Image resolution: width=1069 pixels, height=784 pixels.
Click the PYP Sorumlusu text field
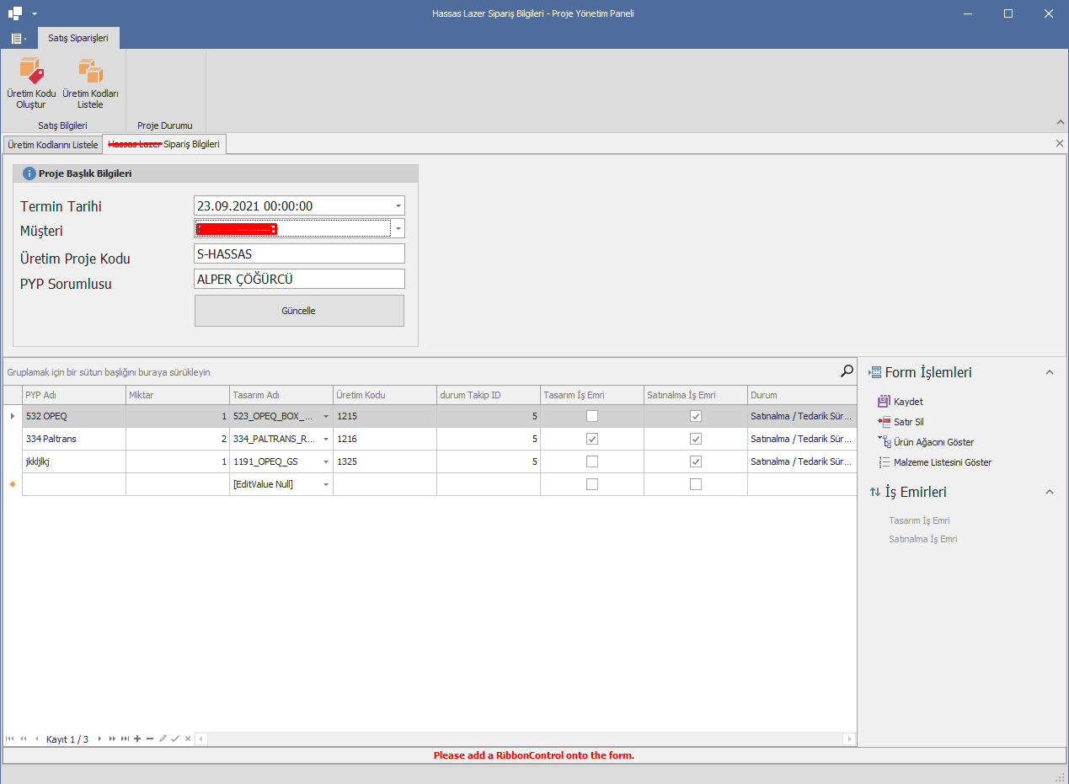(299, 278)
